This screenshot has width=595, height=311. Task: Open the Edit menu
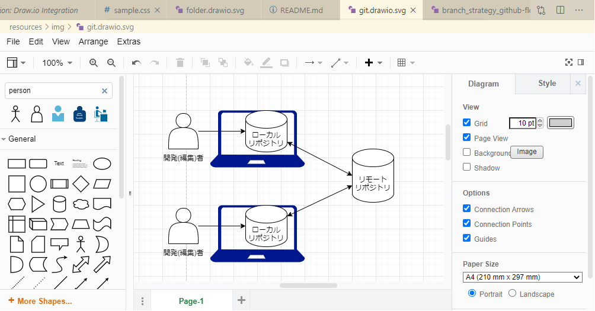[x=36, y=41]
